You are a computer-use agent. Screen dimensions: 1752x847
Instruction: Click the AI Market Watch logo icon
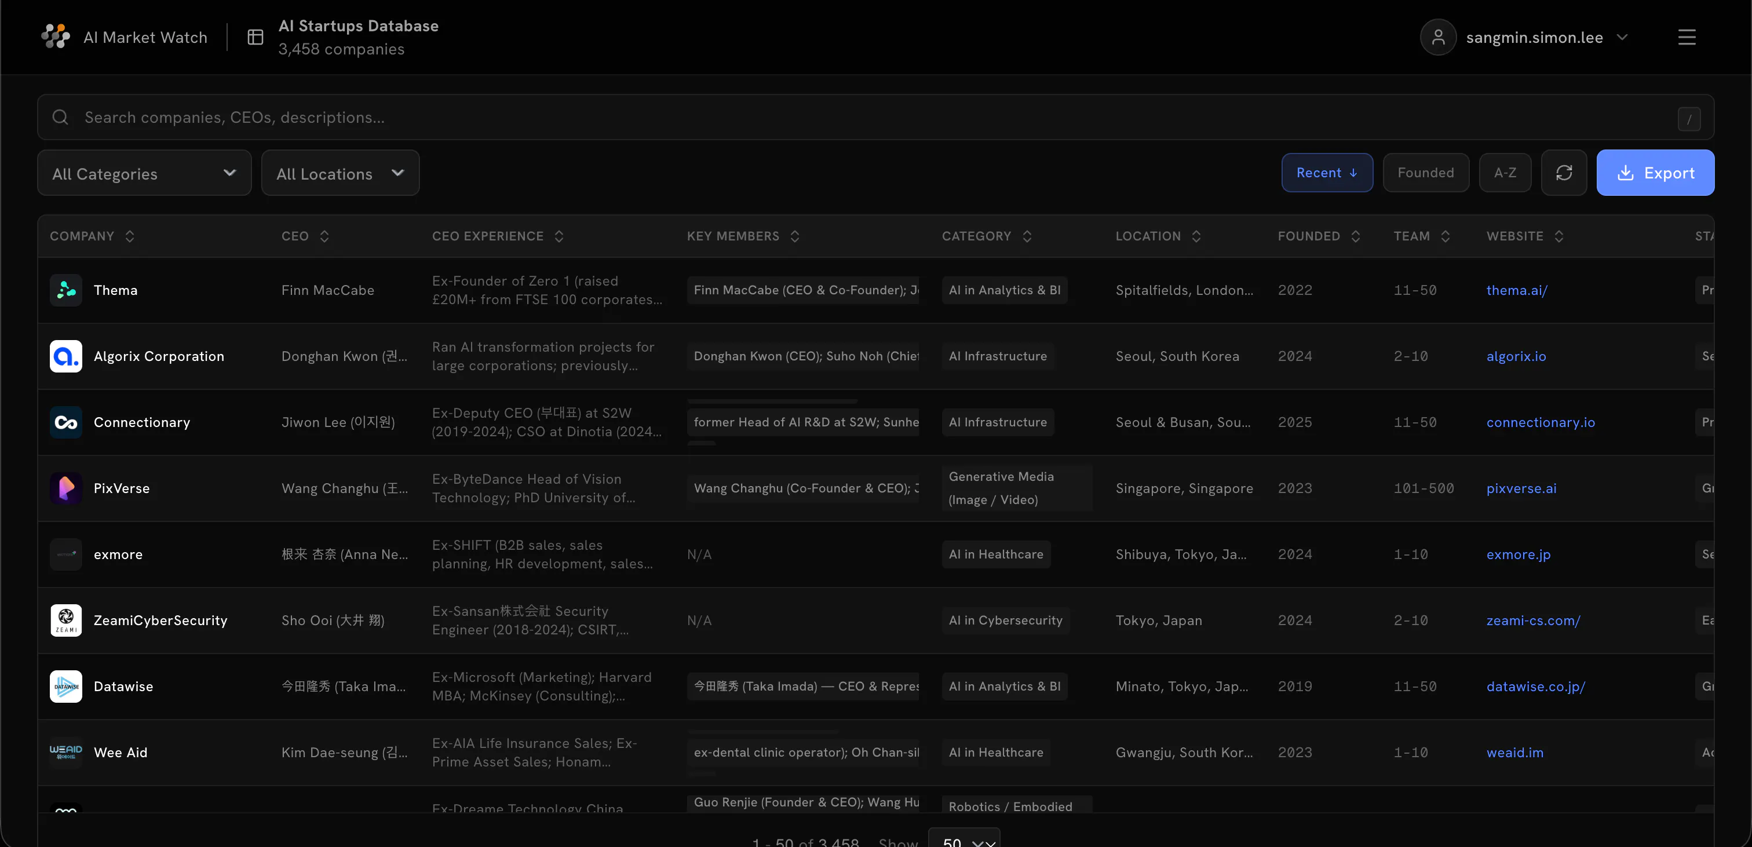(x=56, y=36)
